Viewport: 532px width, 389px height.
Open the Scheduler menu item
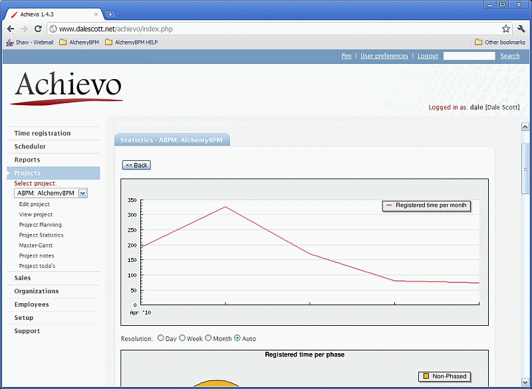30,146
